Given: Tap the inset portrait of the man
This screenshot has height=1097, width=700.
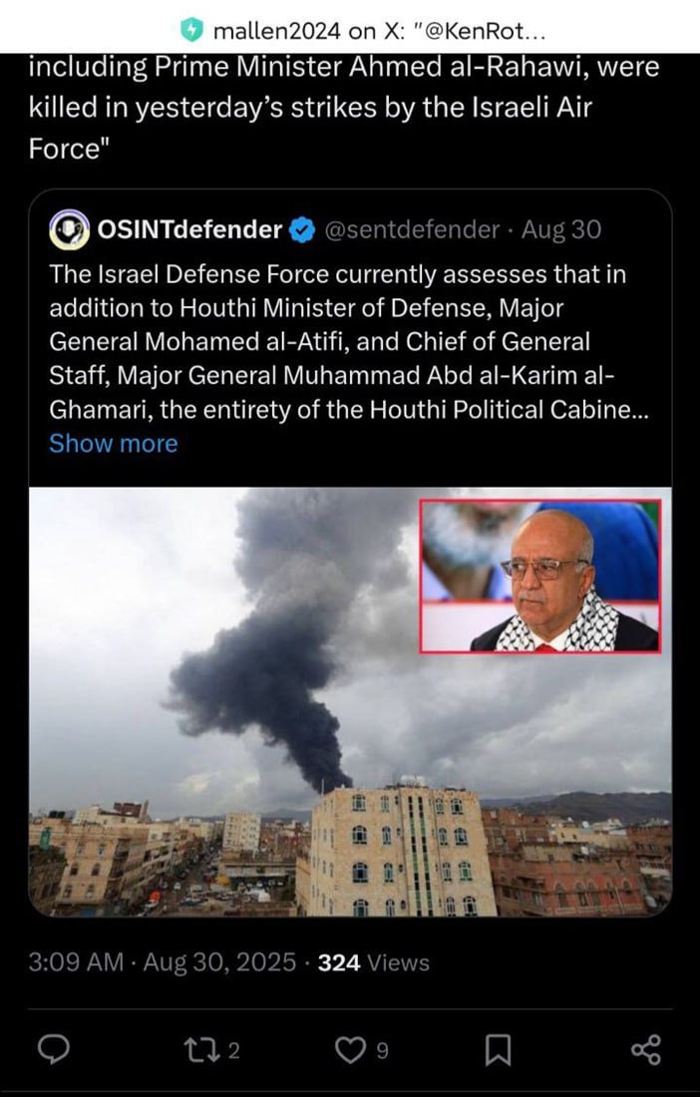Looking at the screenshot, I should (539, 576).
